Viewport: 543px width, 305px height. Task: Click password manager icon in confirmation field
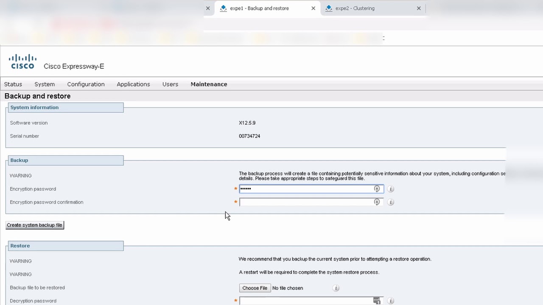pos(377,202)
